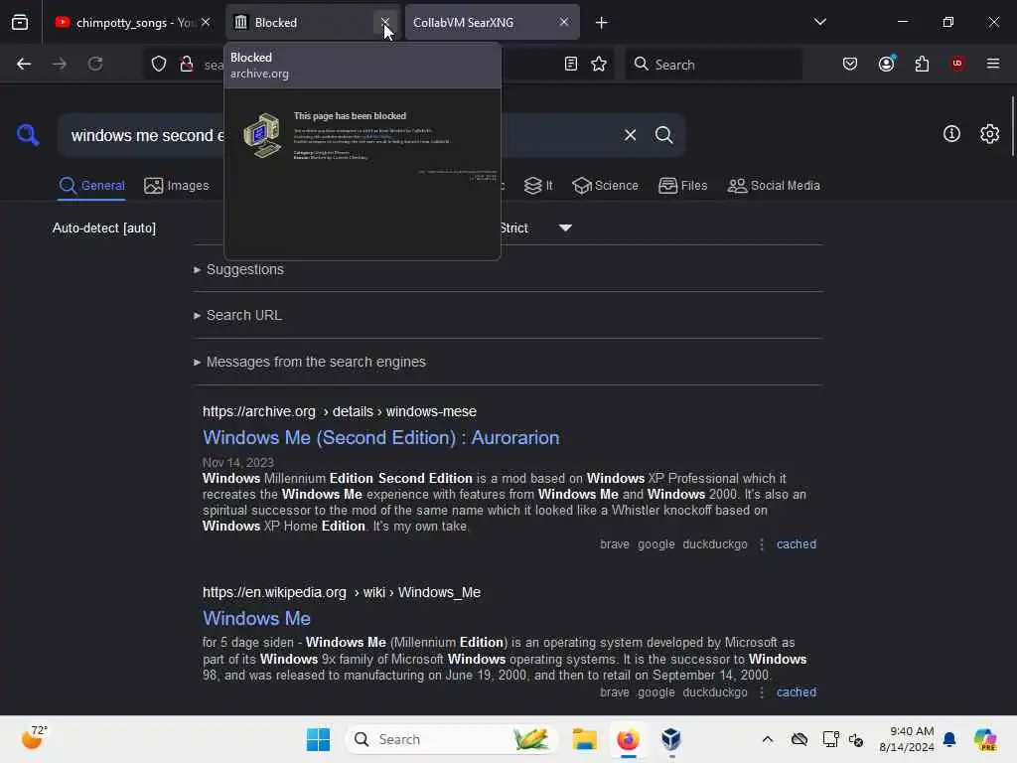Close the CollabVM SearXNG tab
1017x763 pixels.
564,22
